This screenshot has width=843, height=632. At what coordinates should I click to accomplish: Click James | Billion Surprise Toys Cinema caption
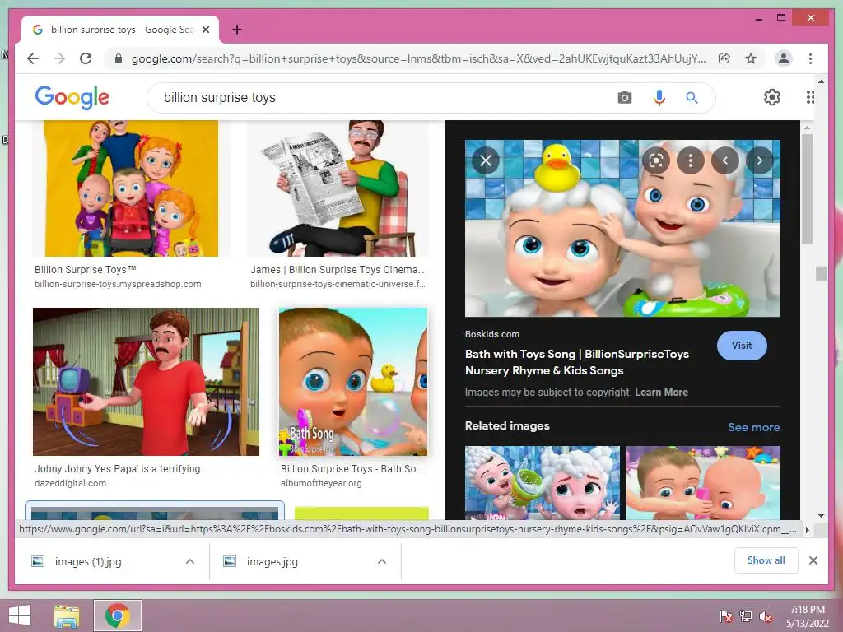point(337,270)
